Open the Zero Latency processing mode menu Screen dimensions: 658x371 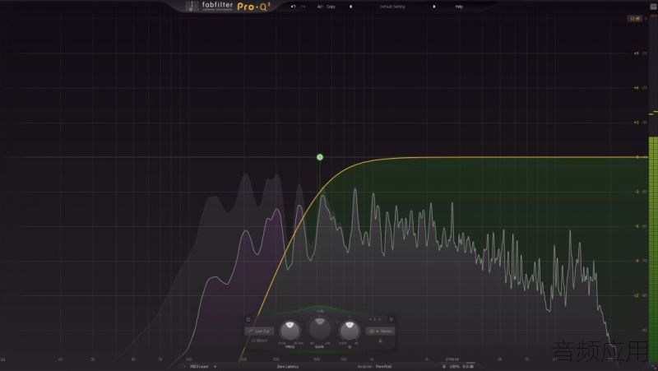tap(288, 366)
